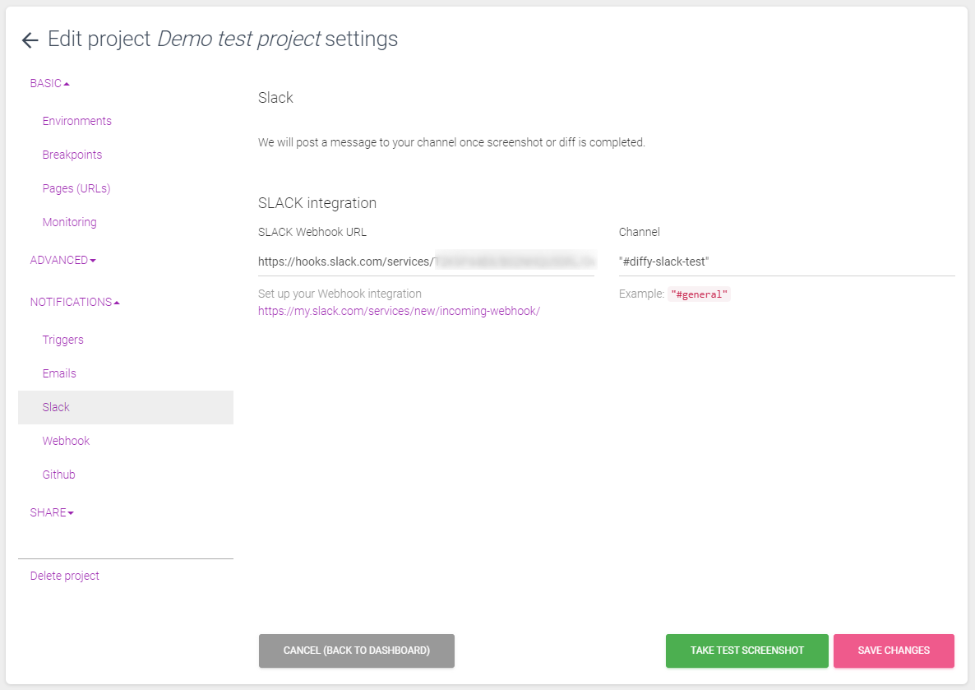Expand the ADVANCED section
975x690 pixels.
point(62,260)
